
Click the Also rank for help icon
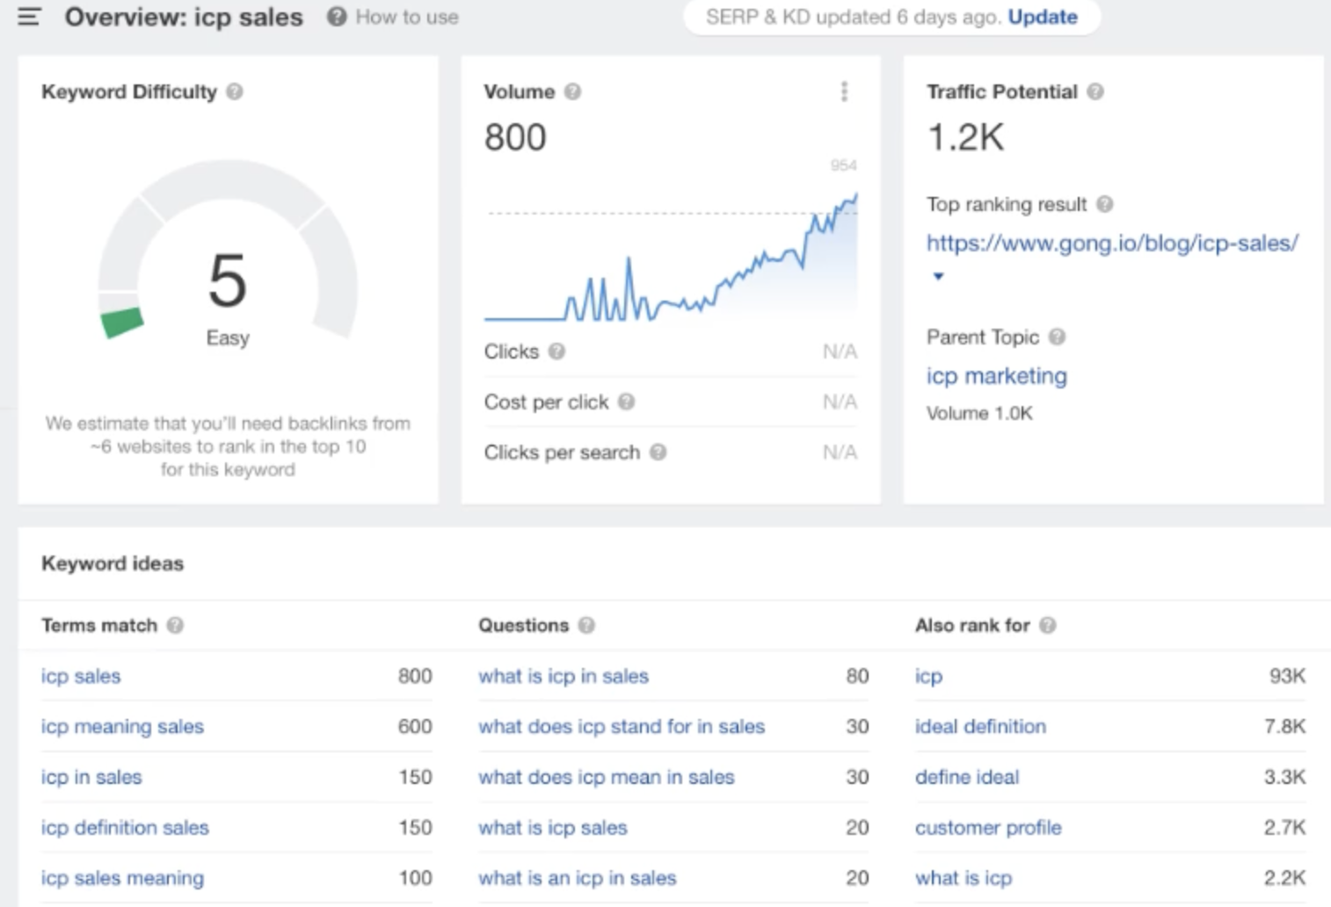pyautogui.click(x=1047, y=625)
